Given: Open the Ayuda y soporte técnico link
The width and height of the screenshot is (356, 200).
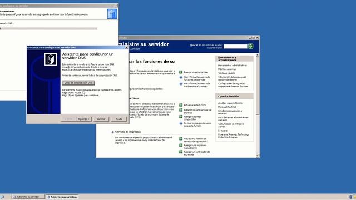Looking at the screenshot, I should click(230, 103).
